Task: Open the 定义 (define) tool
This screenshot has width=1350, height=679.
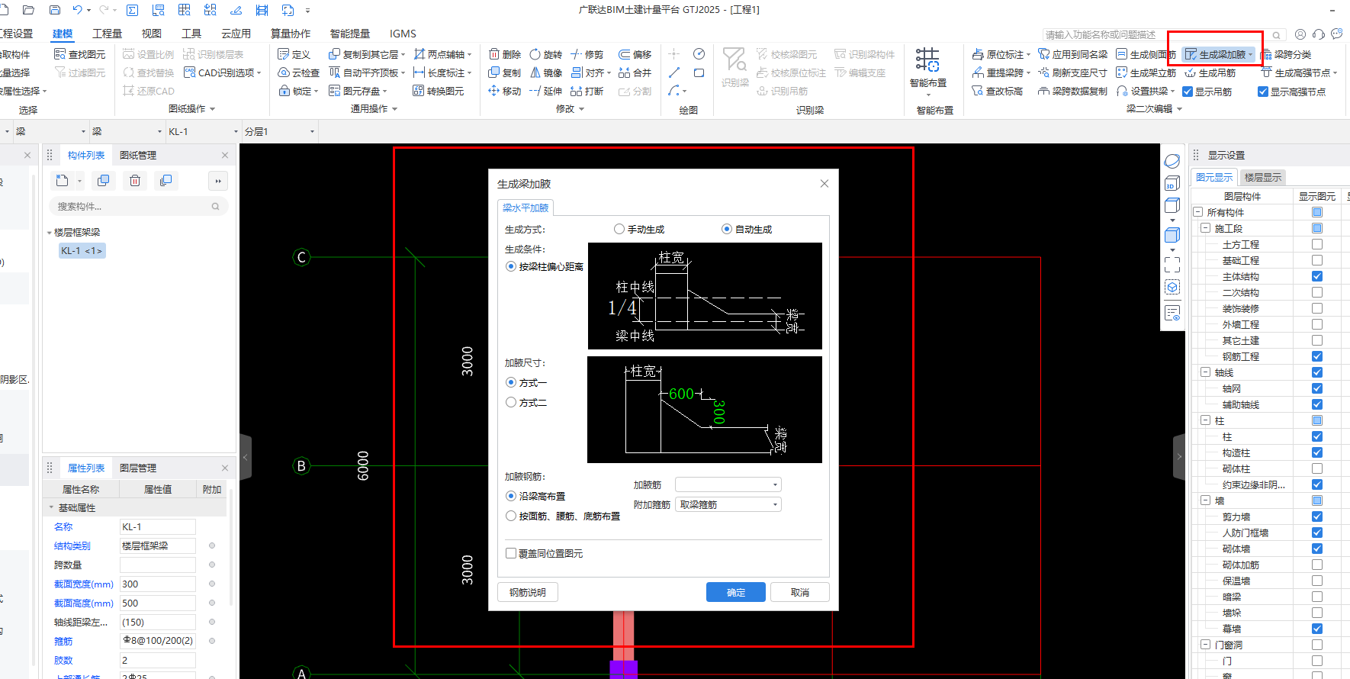Action: click(294, 54)
